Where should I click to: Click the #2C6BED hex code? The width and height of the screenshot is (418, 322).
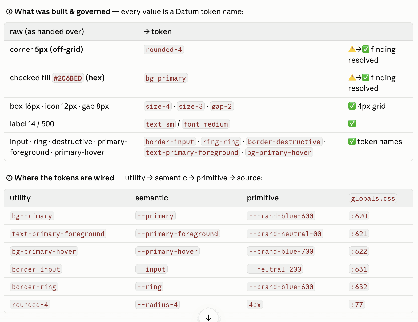coord(68,78)
